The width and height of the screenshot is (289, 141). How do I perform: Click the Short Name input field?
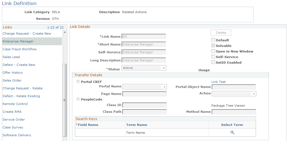tap(144, 44)
